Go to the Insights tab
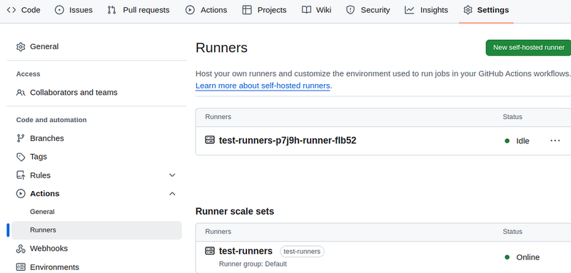 coord(426,10)
